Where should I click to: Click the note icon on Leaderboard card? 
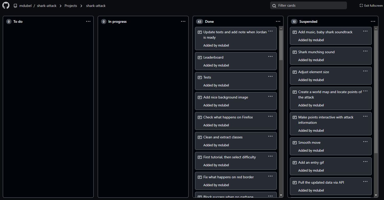click(x=200, y=58)
